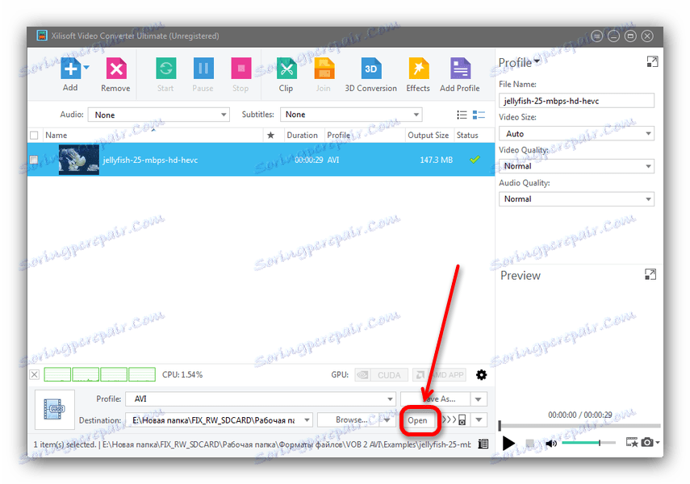Viewport: 690px width, 484px height.
Task: Open the Clip tool
Action: point(286,69)
